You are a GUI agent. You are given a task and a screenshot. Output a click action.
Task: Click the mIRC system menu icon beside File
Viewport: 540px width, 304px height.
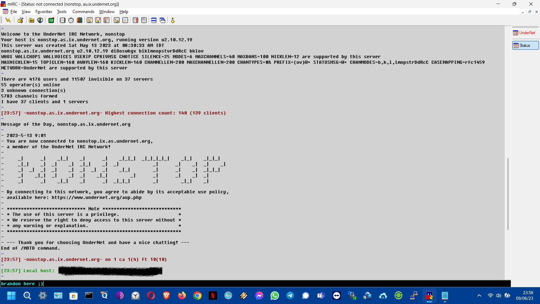pyautogui.click(x=5, y=12)
